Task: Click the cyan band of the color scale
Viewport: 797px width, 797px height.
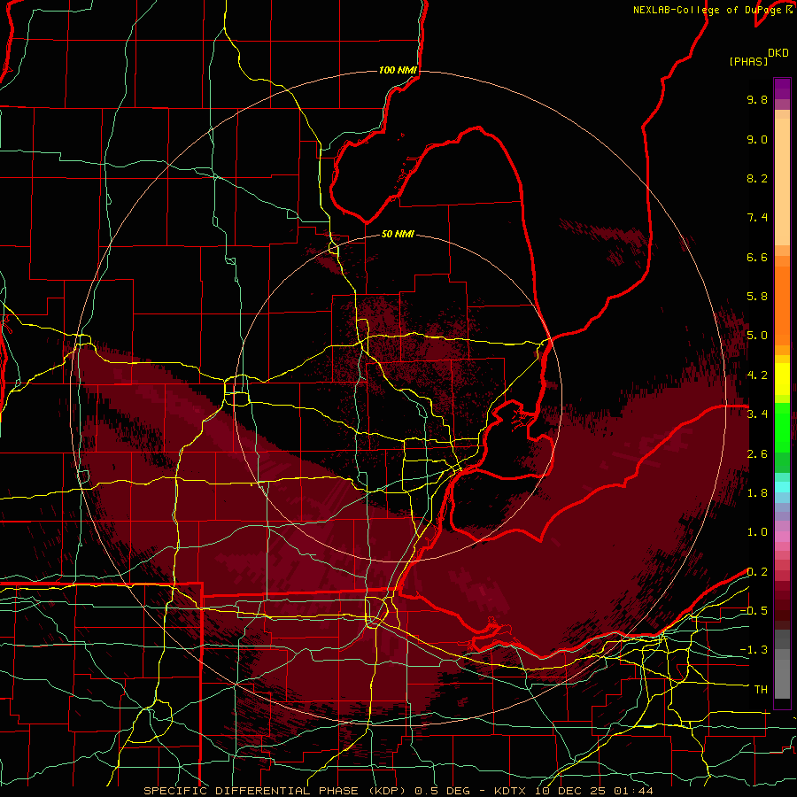Action: pos(782,486)
